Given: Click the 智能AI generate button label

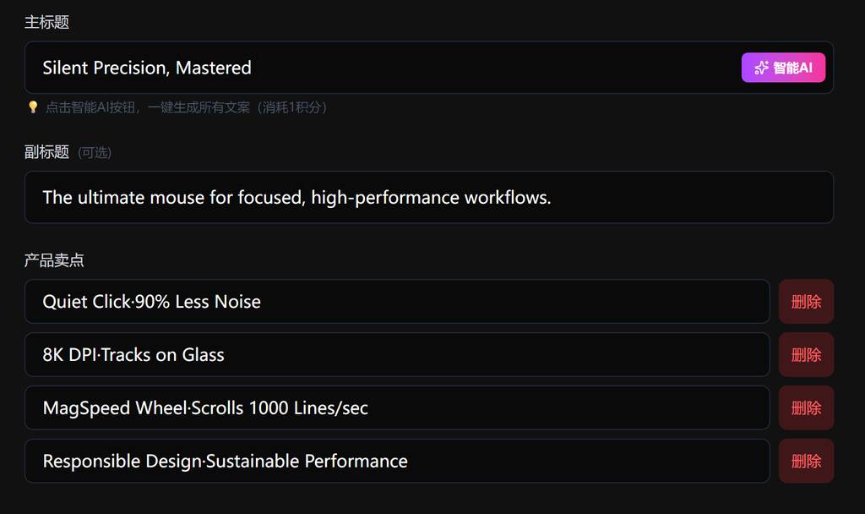Looking at the screenshot, I should point(792,68).
